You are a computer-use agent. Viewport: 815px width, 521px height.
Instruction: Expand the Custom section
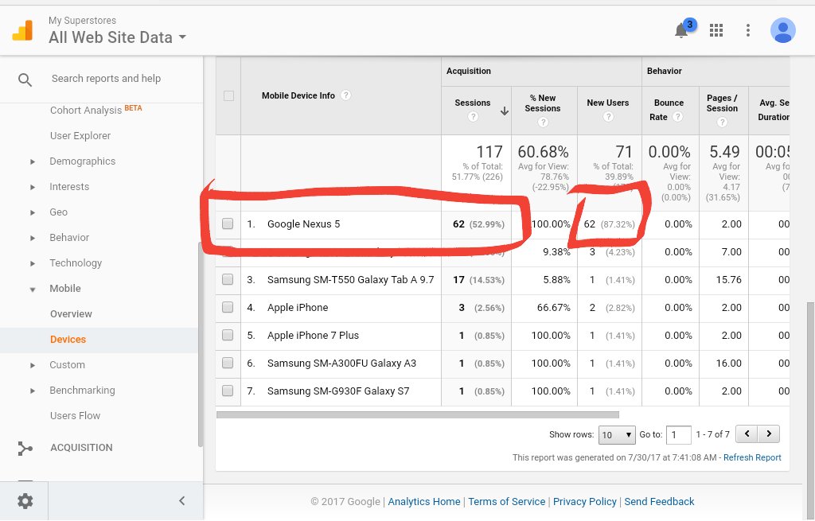pyautogui.click(x=33, y=365)
